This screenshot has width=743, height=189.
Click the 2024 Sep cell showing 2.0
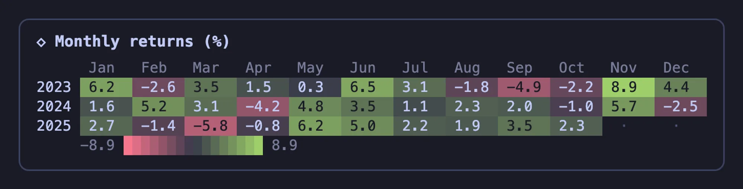tap(524, 107)
